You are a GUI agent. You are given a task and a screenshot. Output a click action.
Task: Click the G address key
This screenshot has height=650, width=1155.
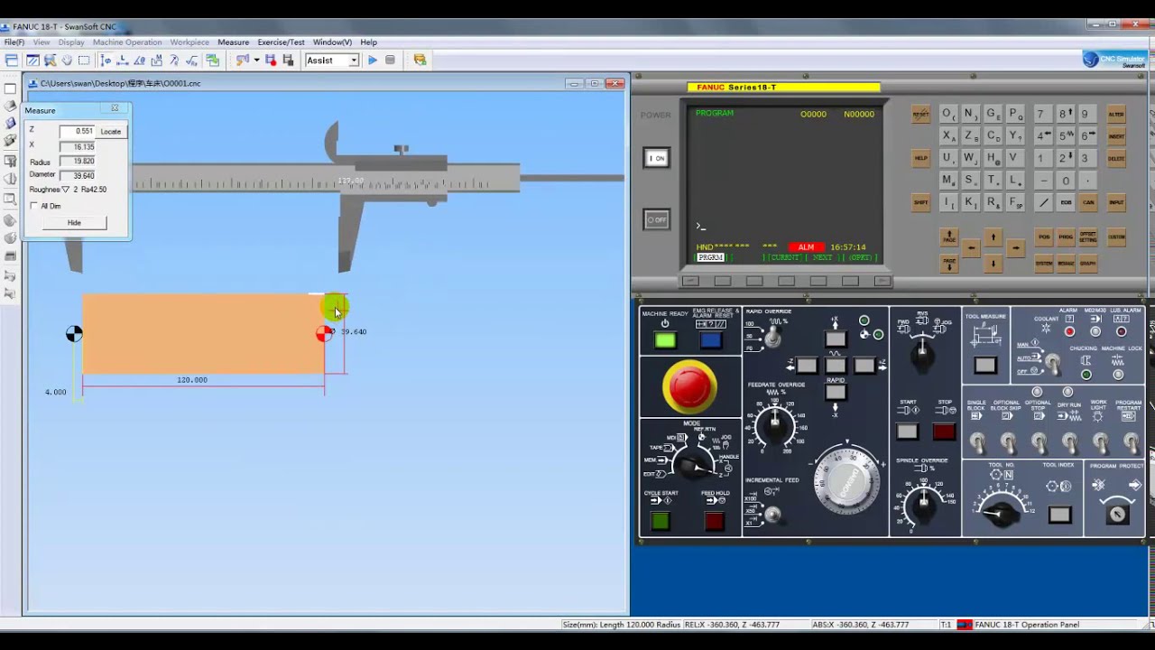993,115
